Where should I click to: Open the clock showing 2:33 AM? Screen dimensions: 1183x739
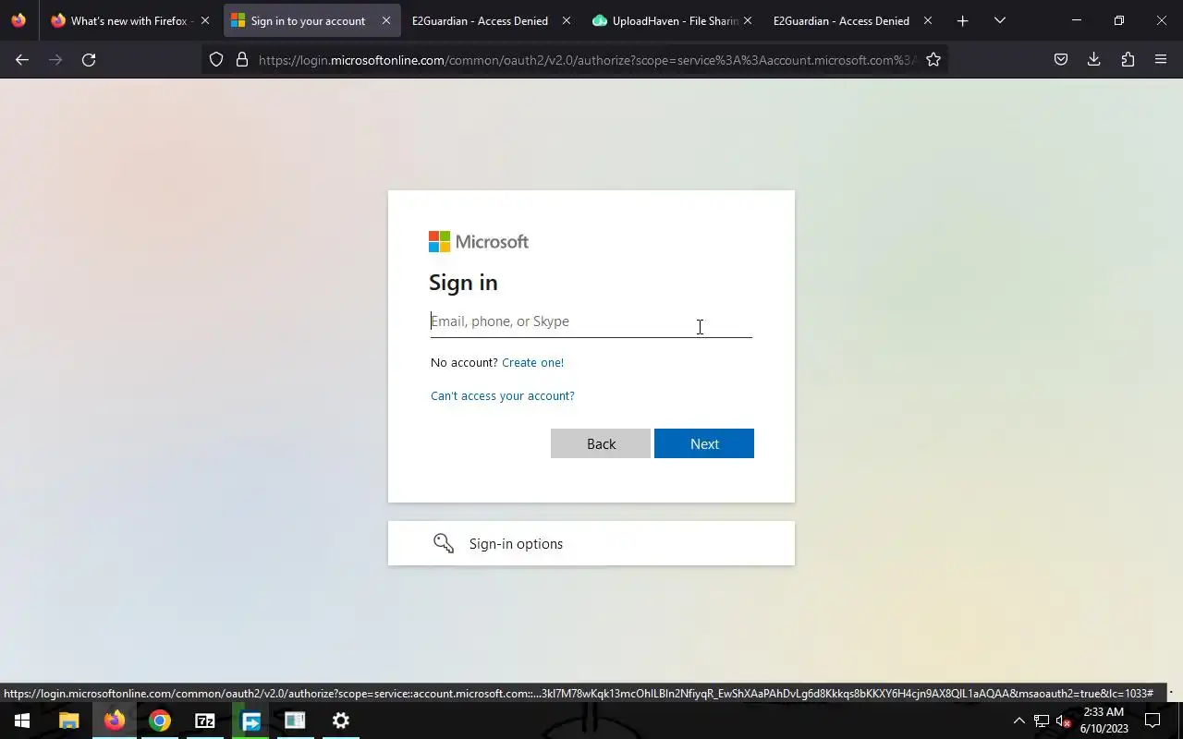click(1104, 721)
